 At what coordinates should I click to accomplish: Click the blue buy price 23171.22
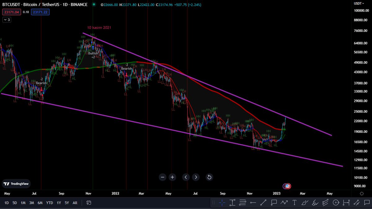[40, 12]
